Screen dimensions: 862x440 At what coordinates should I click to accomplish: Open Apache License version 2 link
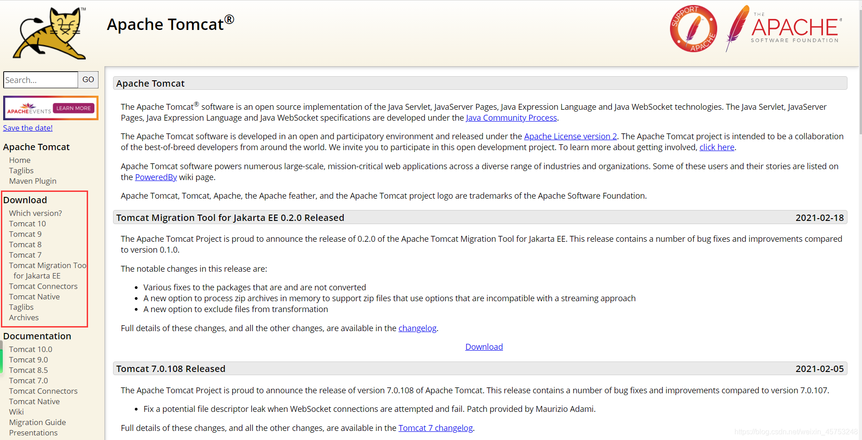pyautogui.click(x=571, y=137)
